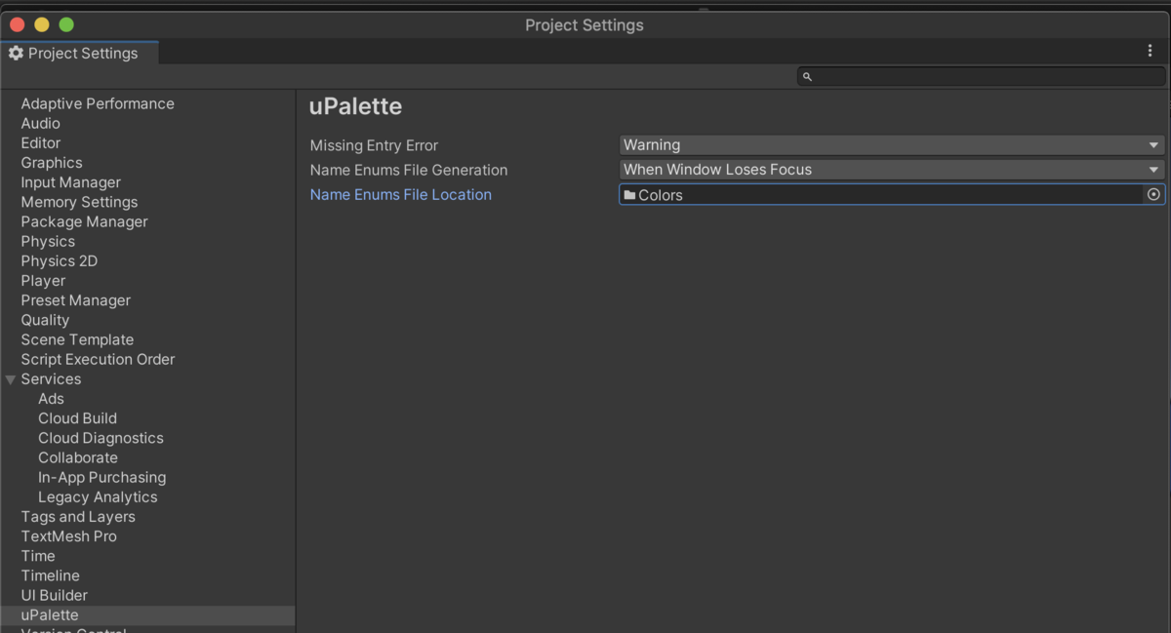Click the object picker circle icon

(x=1153, y=195)
